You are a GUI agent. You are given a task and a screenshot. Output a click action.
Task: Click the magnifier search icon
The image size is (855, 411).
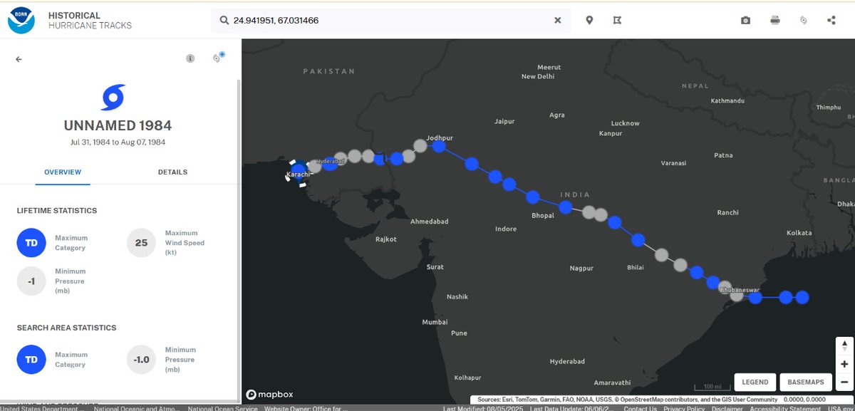tap(224, 21)
